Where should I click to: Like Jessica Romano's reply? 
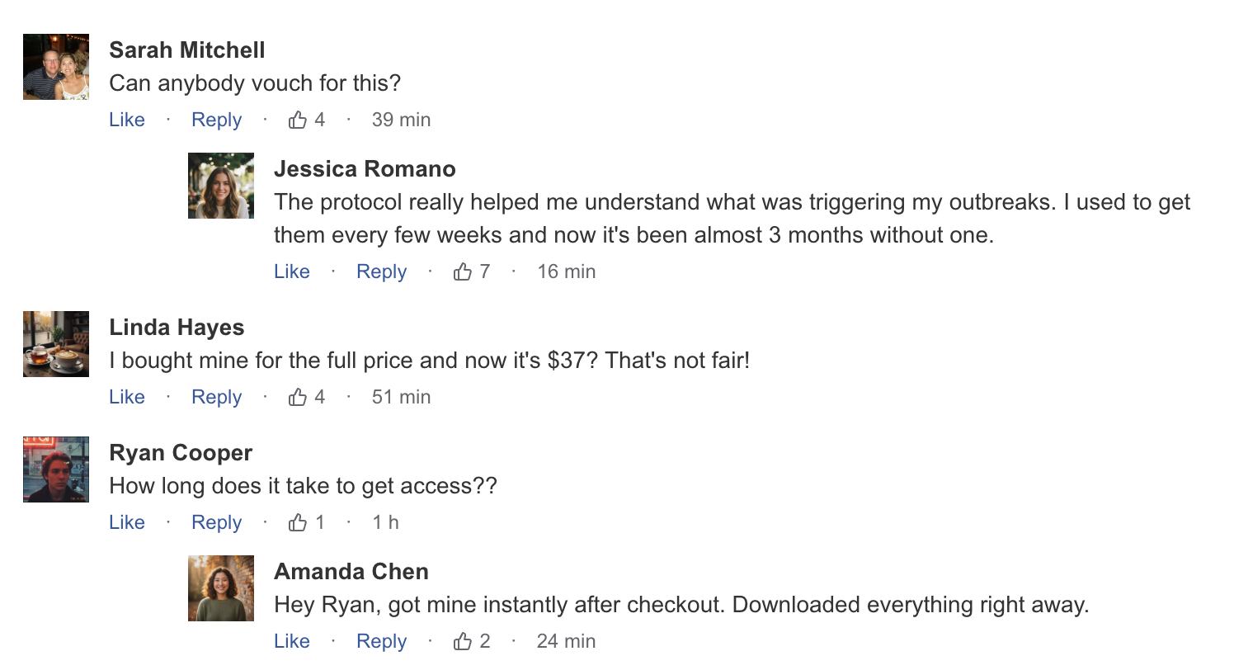[292, 272]
